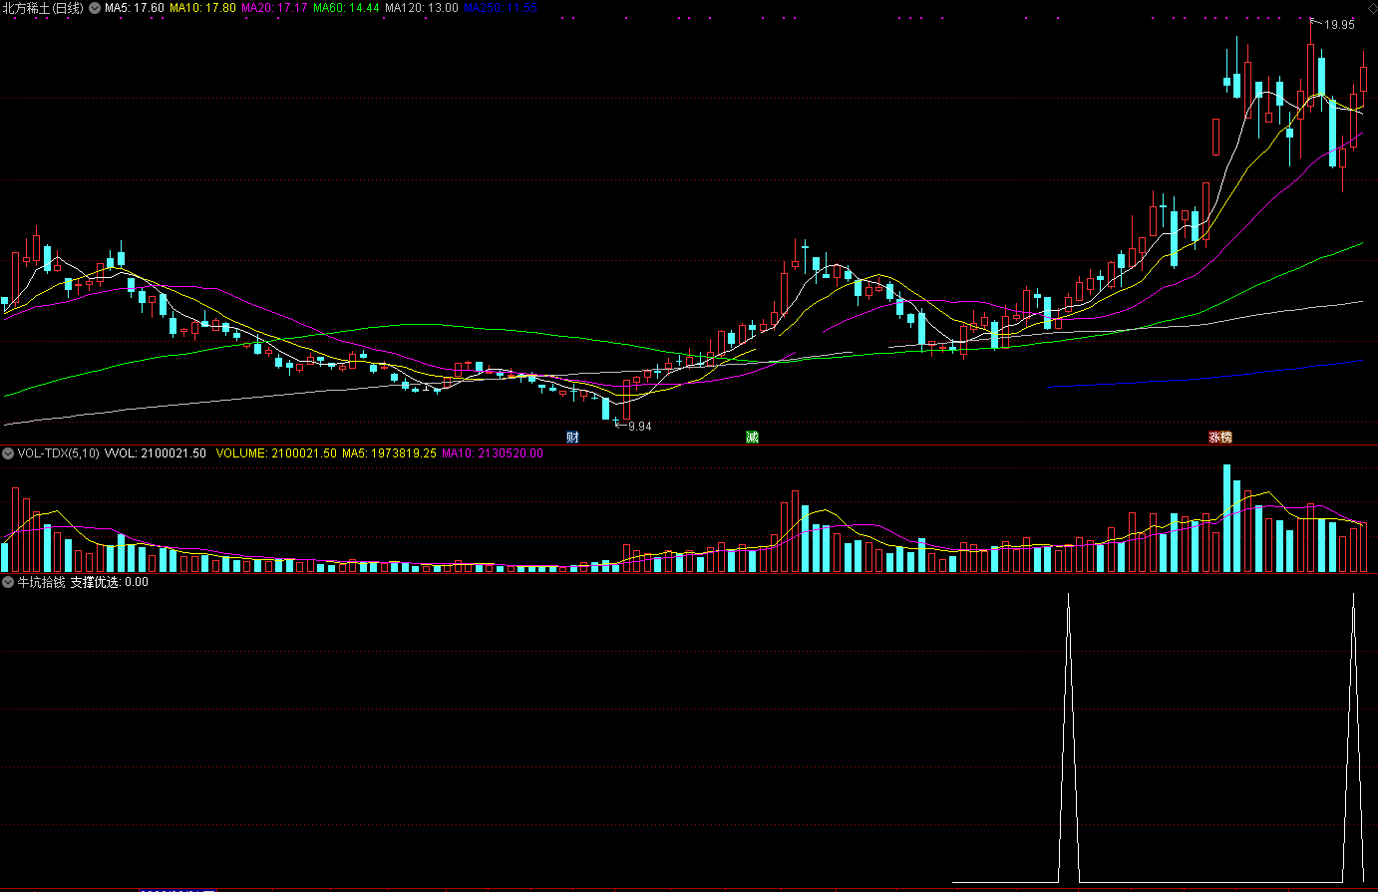Select the VVOL: 2100021.50 value

click(x=156, y=453)
